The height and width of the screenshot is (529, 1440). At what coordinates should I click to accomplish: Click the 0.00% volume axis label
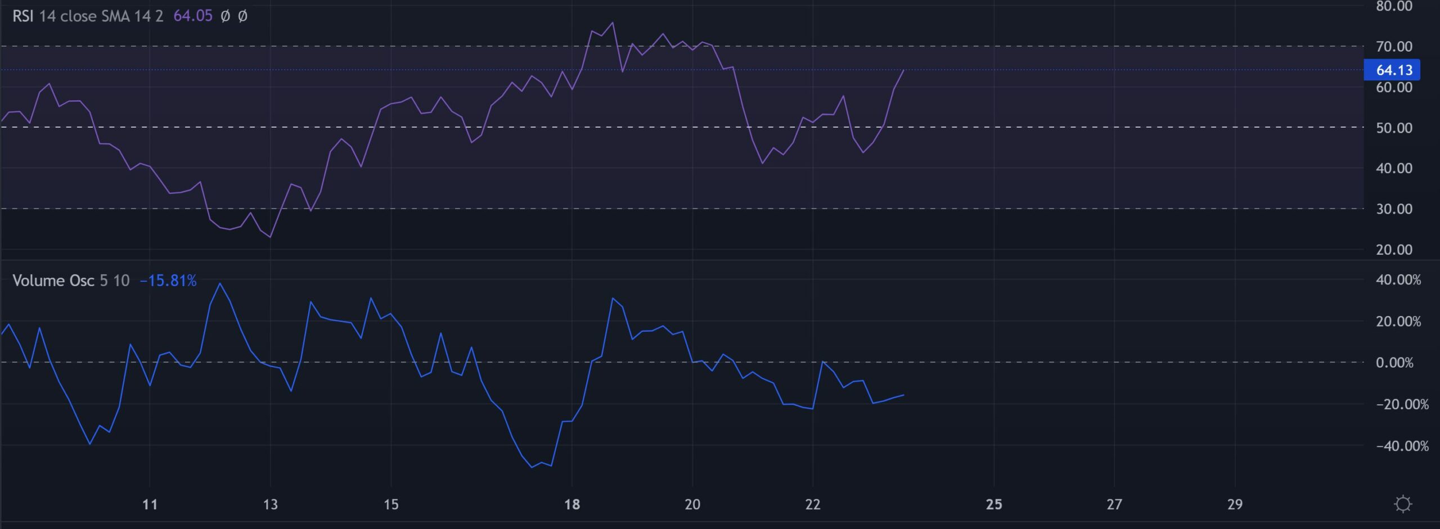1394,363
